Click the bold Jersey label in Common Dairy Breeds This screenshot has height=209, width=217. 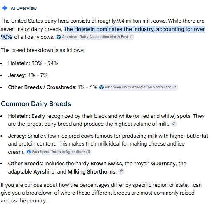pos(17,136)
